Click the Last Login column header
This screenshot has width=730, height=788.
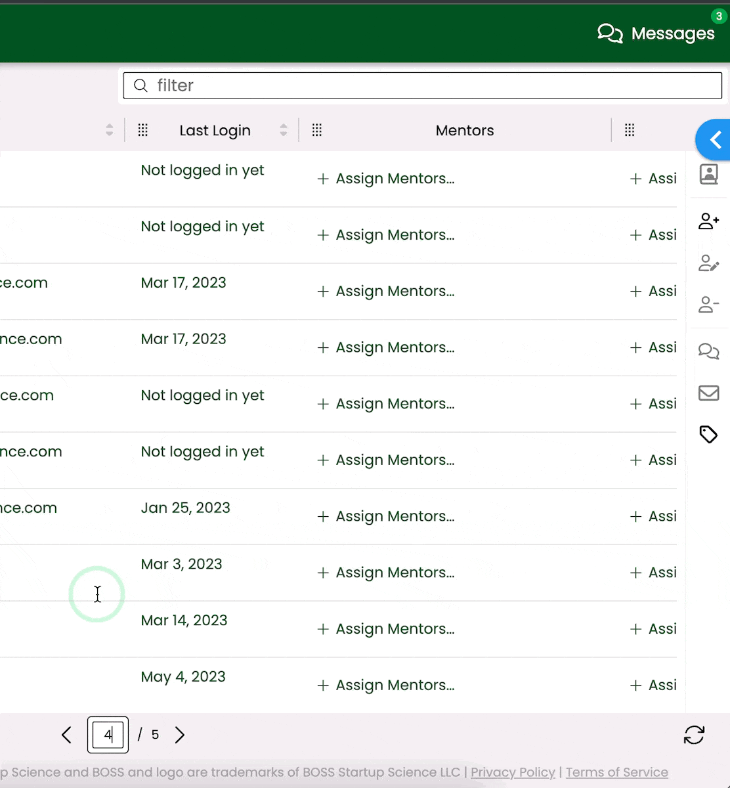tap(215, 130)
